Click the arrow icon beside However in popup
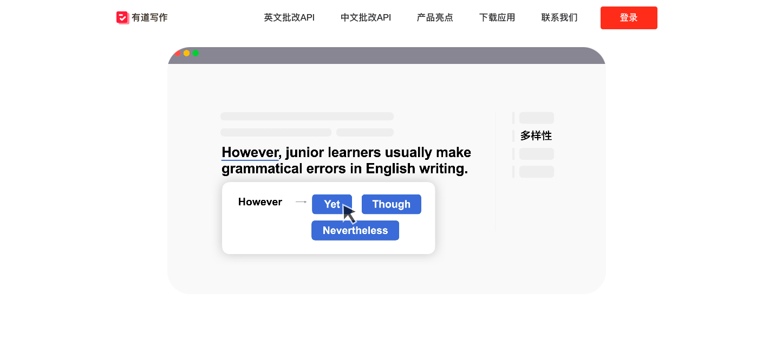The width and height of the screenshot is (769, 357). (301, 202)
